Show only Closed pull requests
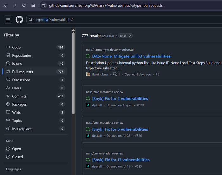 pos(36,157)
